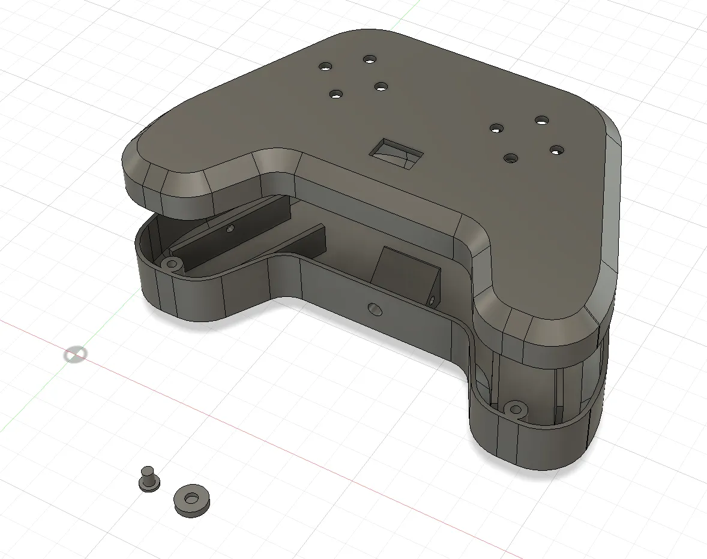The height and width of the screenshot is (559, 707).
Task: Select the leftmost hole of the left hole group
Action: coord(325,67)
